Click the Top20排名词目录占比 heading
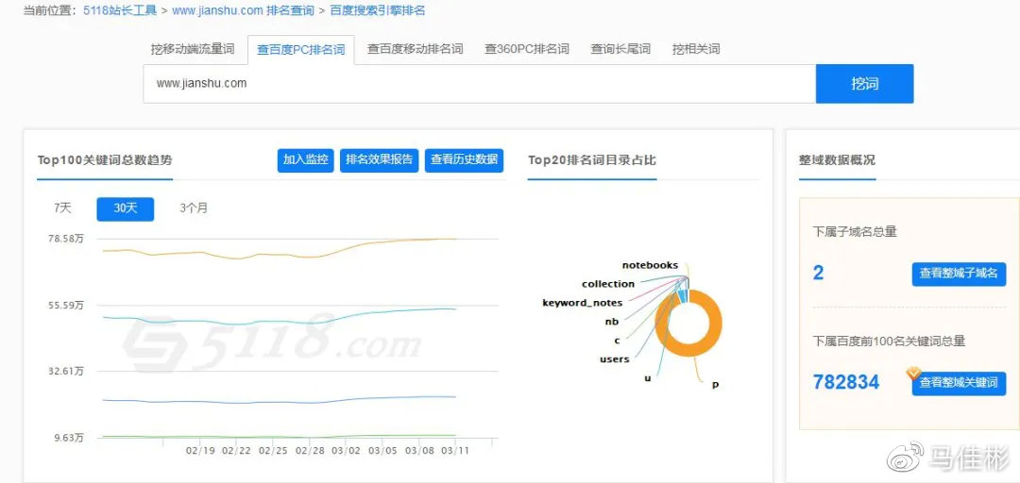The height and width of the screenshot is (483, 1020). 592,160
